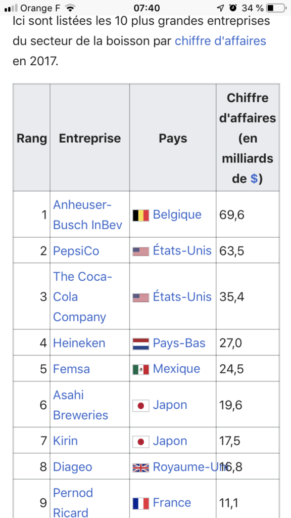291x518 pixels.
Task: Open The Coca-Cola Company link
Action: click(x=82, y=296)
